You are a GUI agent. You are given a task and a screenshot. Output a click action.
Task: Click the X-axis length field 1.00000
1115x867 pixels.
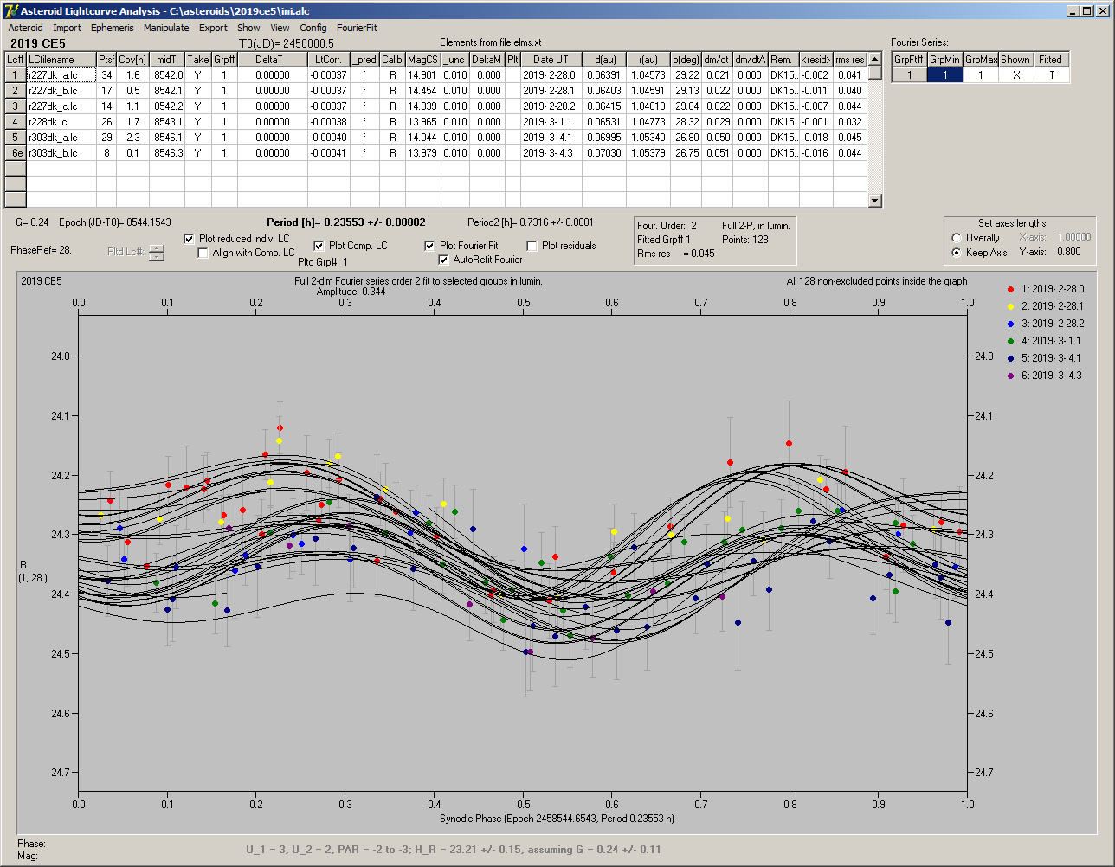pyautogui.click(x=1073, y=237)
